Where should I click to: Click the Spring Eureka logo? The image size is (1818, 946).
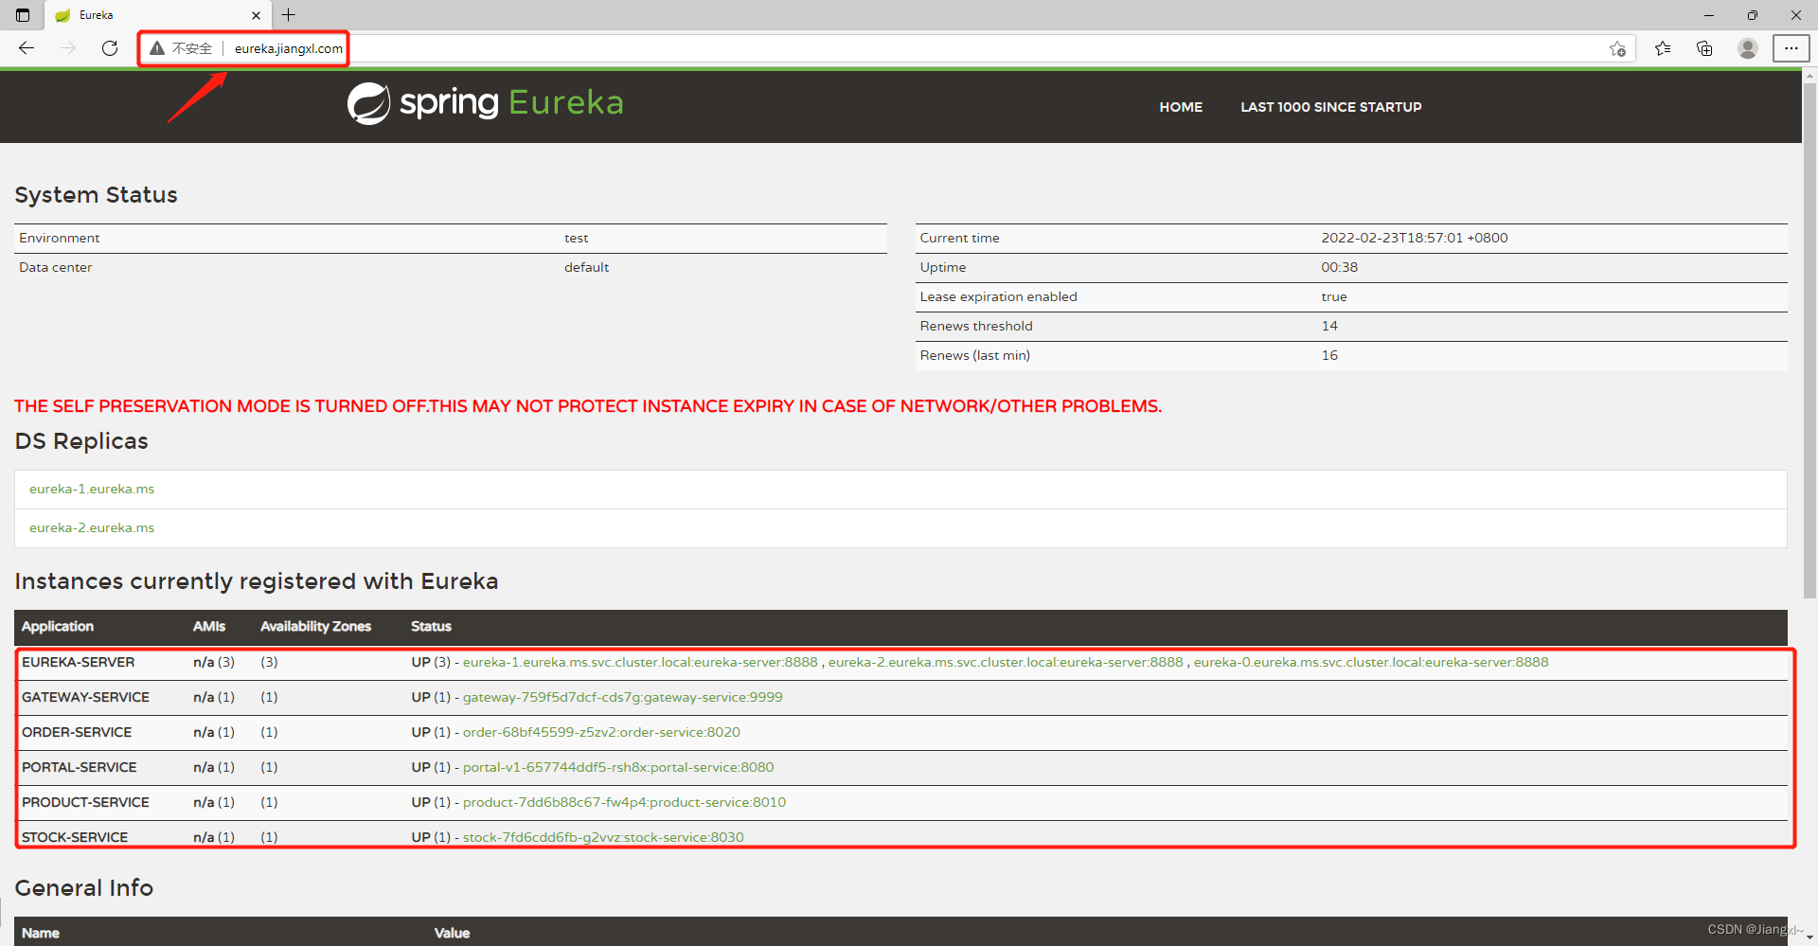click(485, 103)
